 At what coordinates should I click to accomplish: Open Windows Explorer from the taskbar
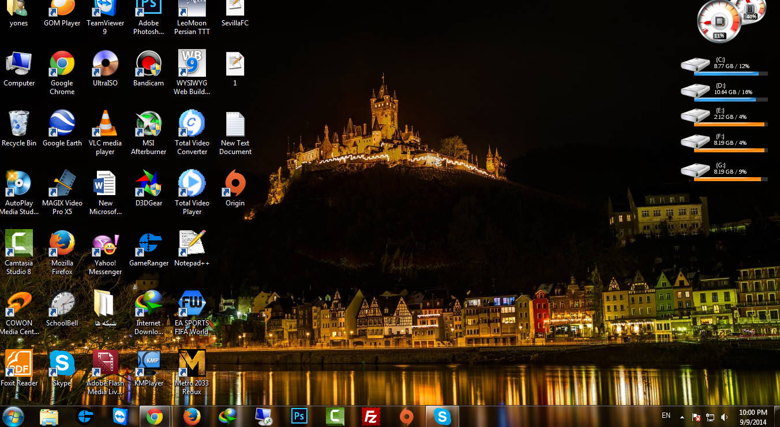[49, 416]
